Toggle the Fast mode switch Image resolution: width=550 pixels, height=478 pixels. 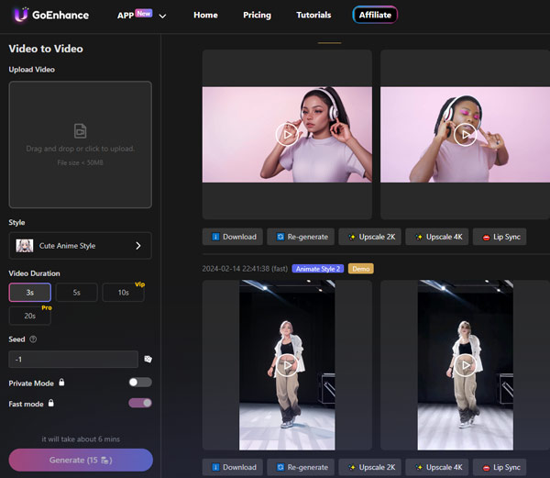[140, 403]
